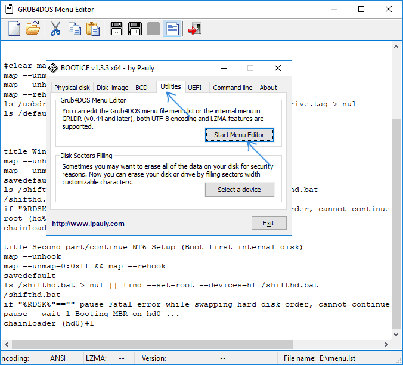
Task: Minimize the BOOTICE dialog
Action: coord(224,68)
